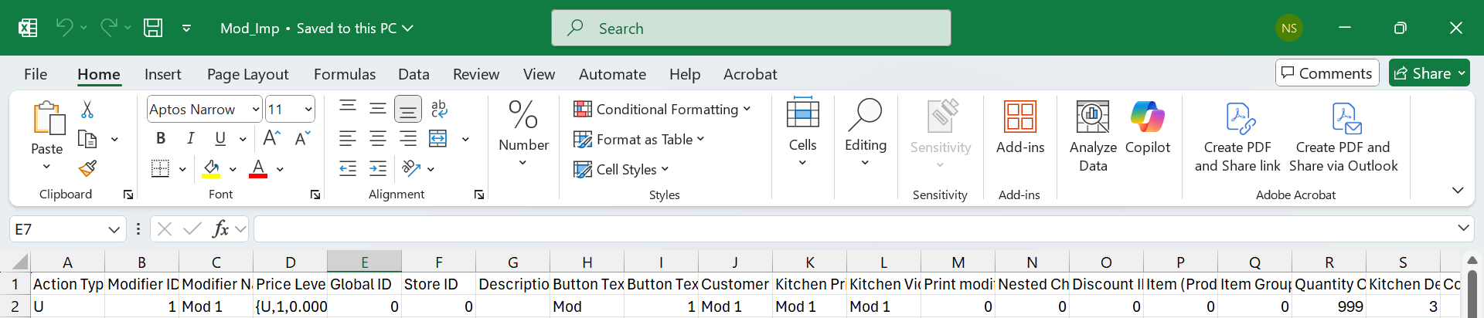
Task: Open the Editing magnifier menu
Action: pyautogui.click(x=865, y=133)
